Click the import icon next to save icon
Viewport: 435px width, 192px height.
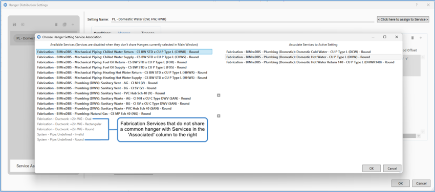(x=23, y=25)
